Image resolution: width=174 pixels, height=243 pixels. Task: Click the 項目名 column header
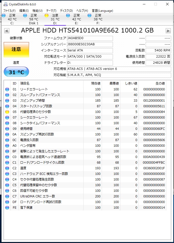(x=25, y=83)
